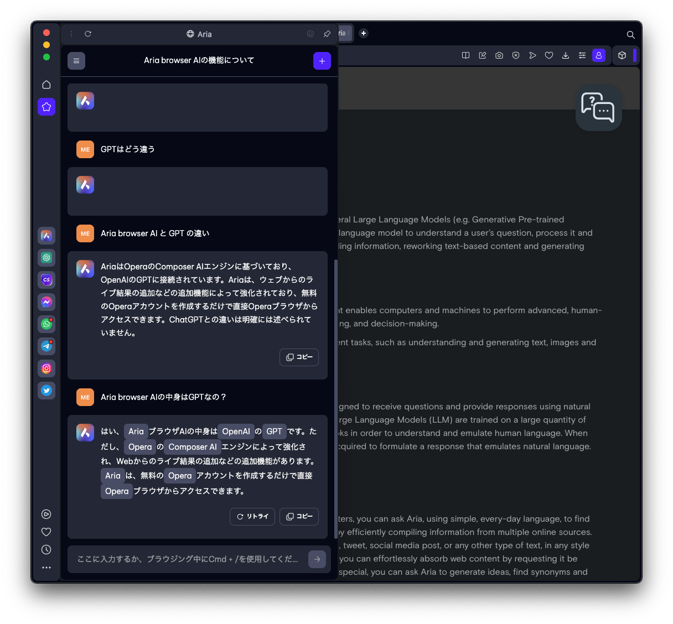Click the message Aria browser AI と GPT の違い
673x624 pixels.
click(155, 233)
